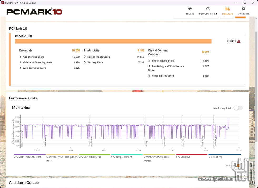Click the Writing value "7 297"

point(141,62)
